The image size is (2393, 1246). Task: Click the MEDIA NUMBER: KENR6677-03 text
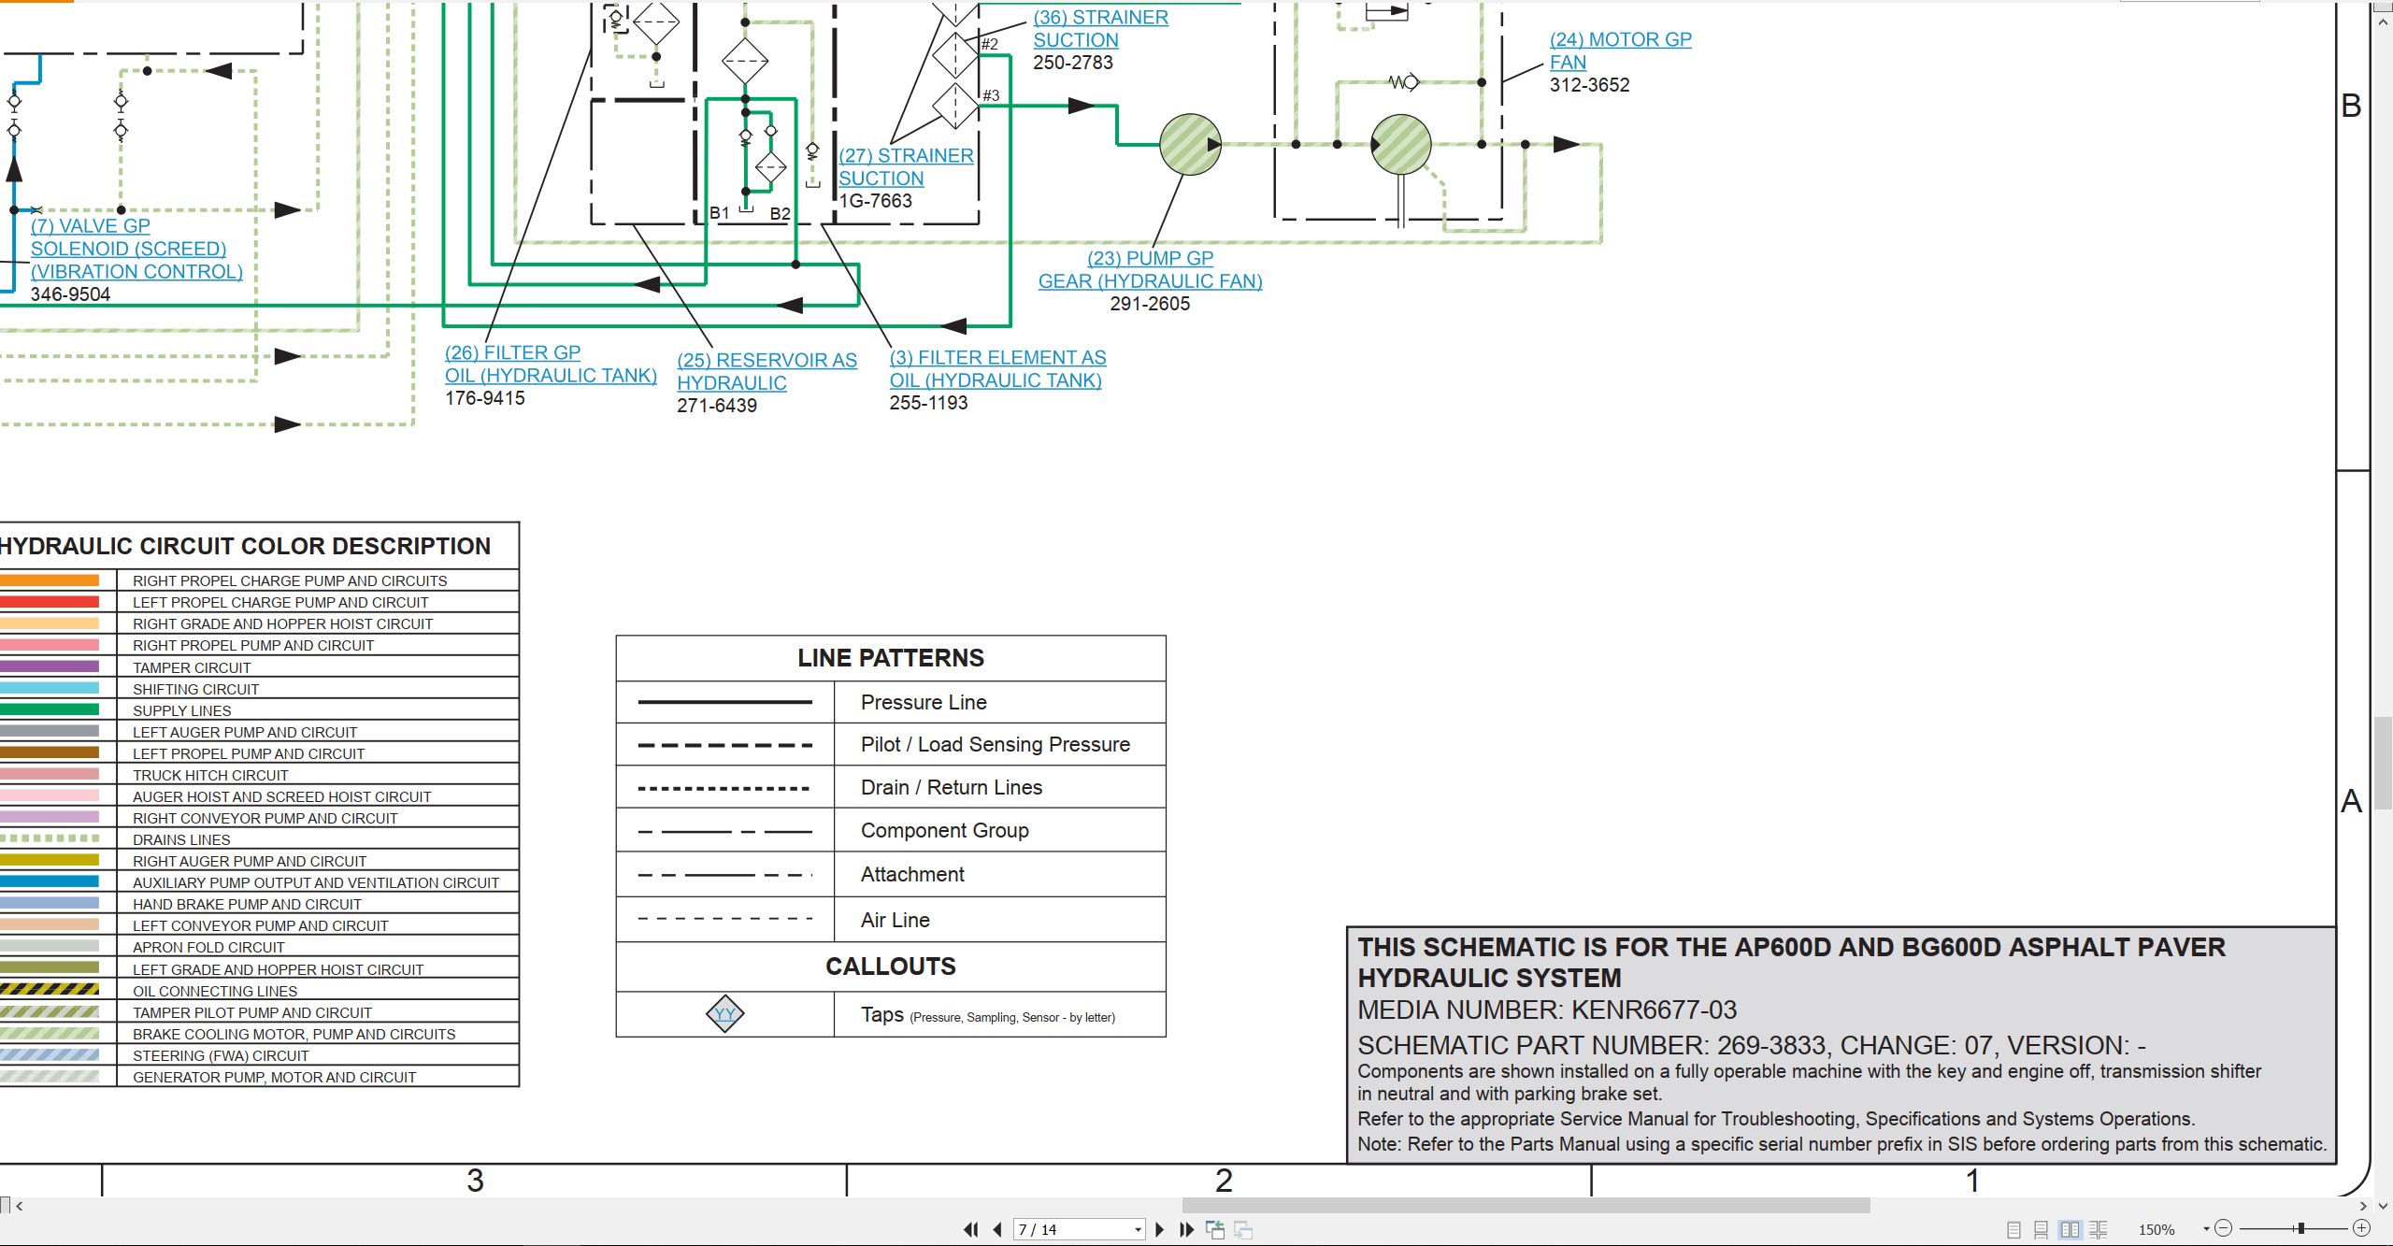coord(1547,1010)
